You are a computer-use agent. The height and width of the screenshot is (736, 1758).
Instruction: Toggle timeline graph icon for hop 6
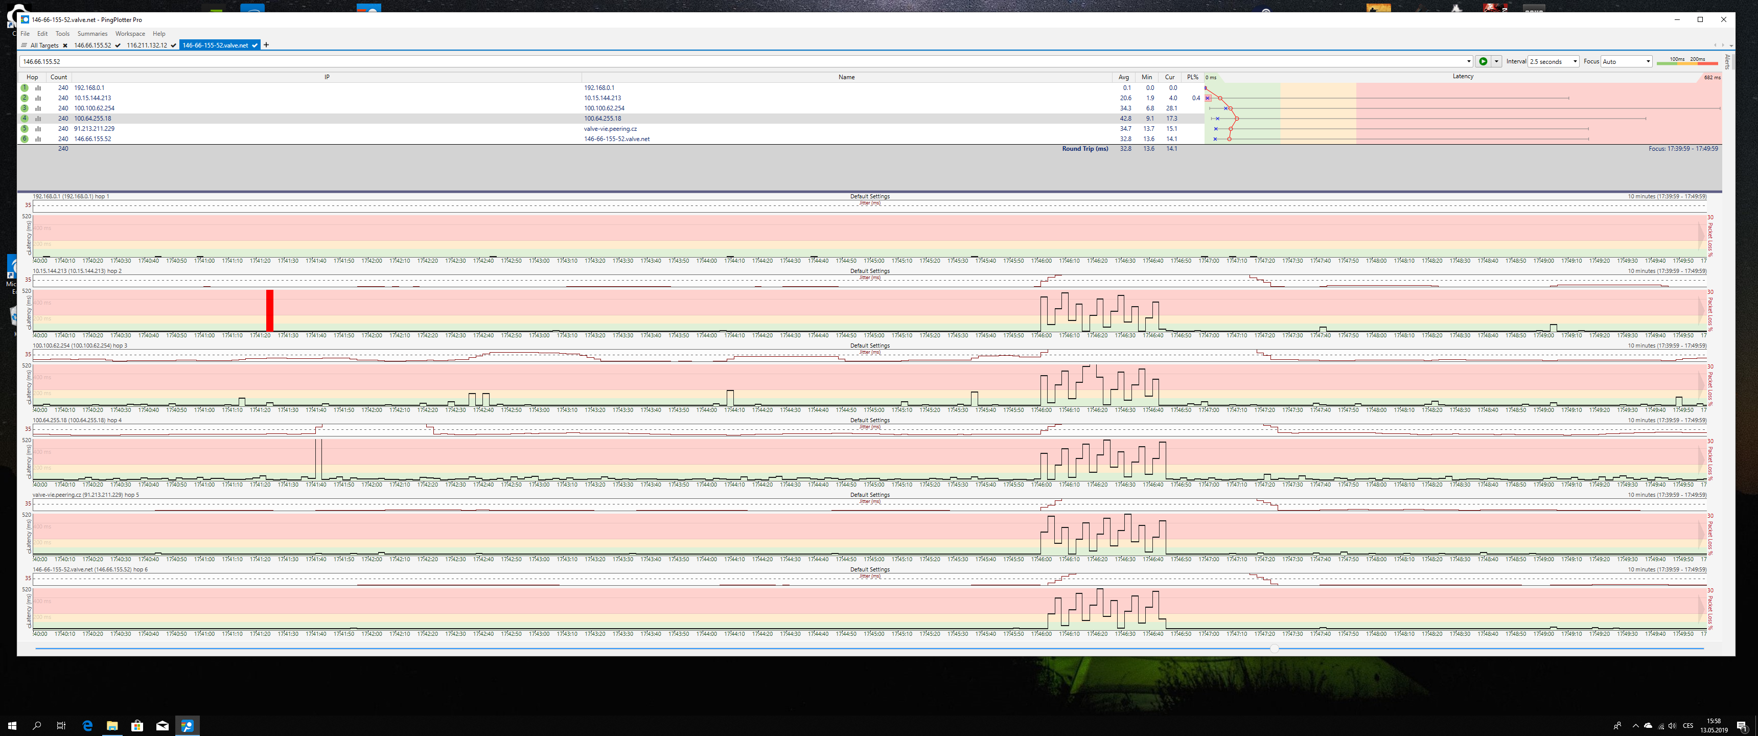pyautogui.click(x=38, y=140)
